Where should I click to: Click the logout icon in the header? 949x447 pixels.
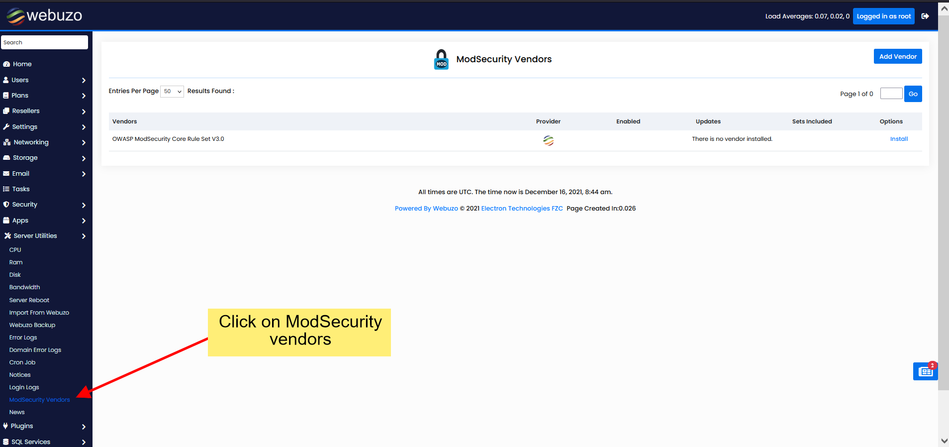point(925,16)
